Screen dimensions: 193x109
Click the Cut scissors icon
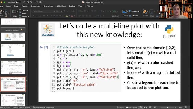[x=6, y=11]
